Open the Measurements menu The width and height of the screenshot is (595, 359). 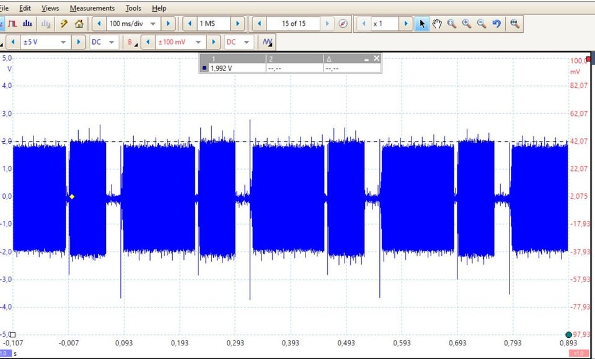(x=92, y=8)
